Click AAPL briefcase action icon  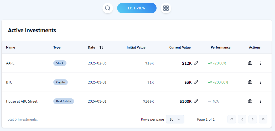click(x=250, y=63)
